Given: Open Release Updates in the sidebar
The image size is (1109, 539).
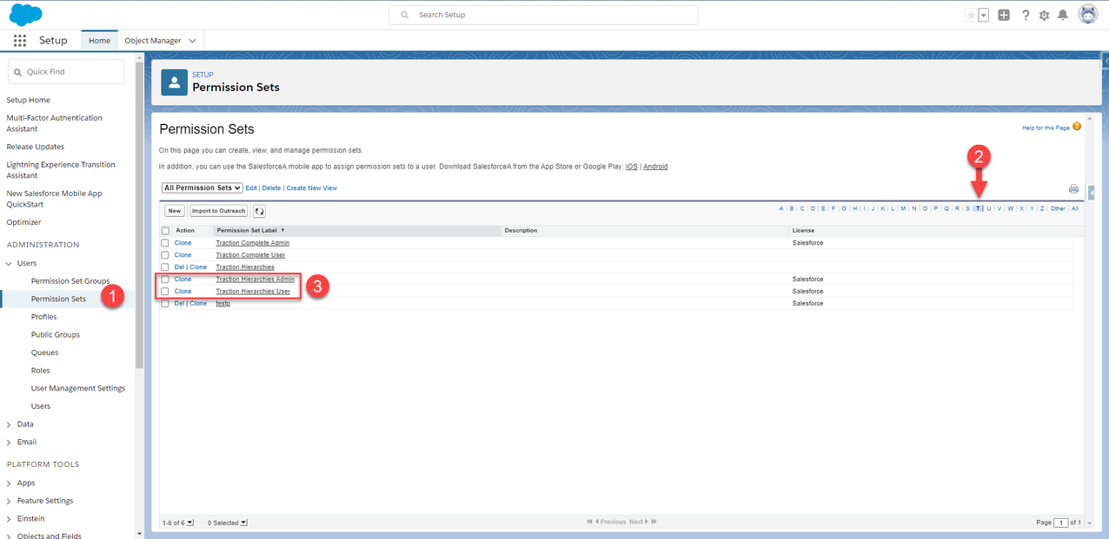Looking at the screenshot, I should point(36,147).
